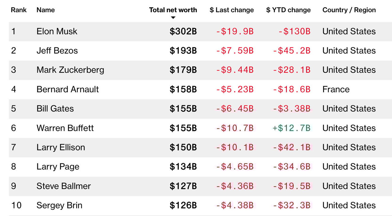Click Elon Musk's $302B net worth cell
Viewport: 392px width, 216px height.
click(183, 31)
